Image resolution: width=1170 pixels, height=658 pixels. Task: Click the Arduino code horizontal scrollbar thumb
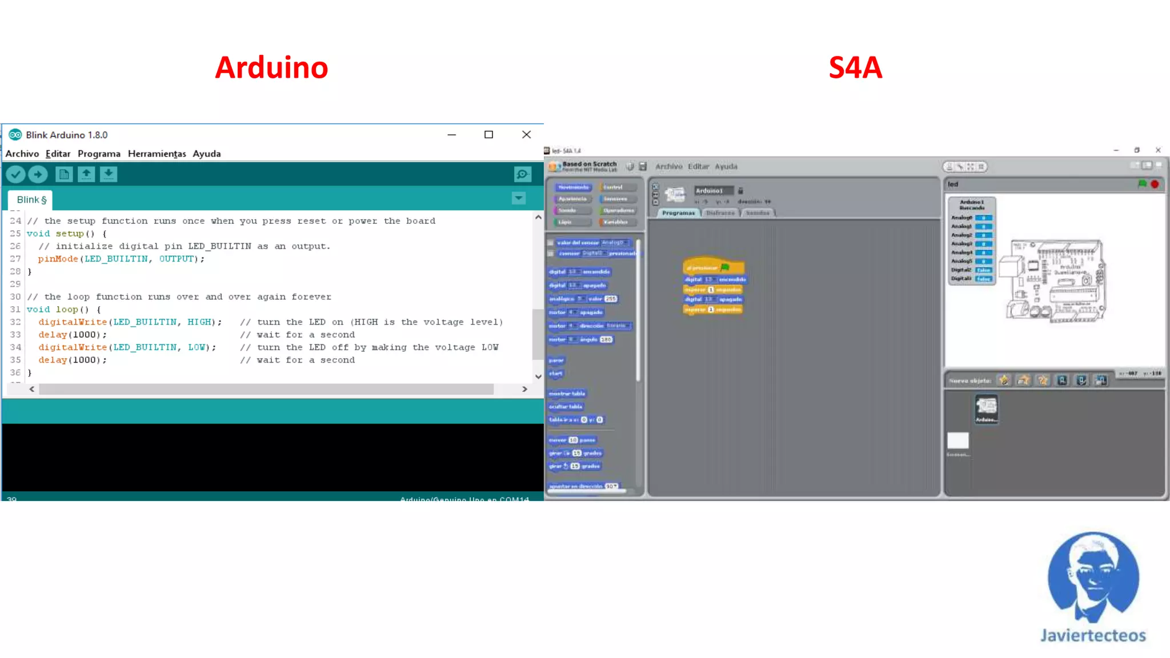[x=266, y=389]
